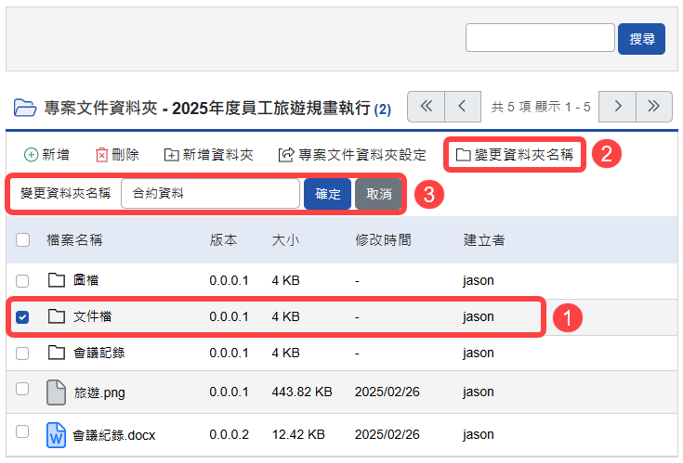Open 專案文件資料夾設定 settings
This screenshot has width=683, height=463.
coord(352,155)
